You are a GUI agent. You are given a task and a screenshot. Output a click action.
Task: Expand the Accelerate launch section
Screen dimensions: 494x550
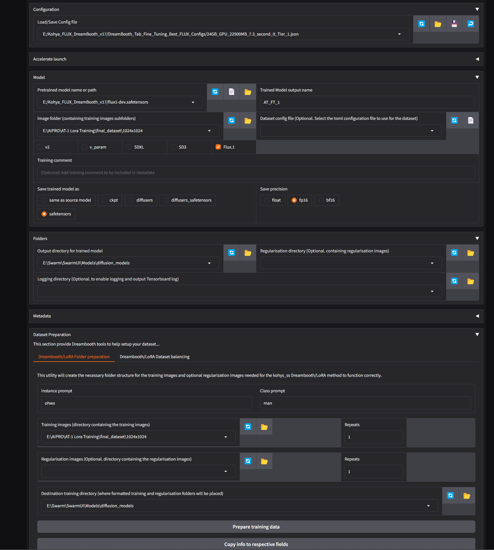477,59
